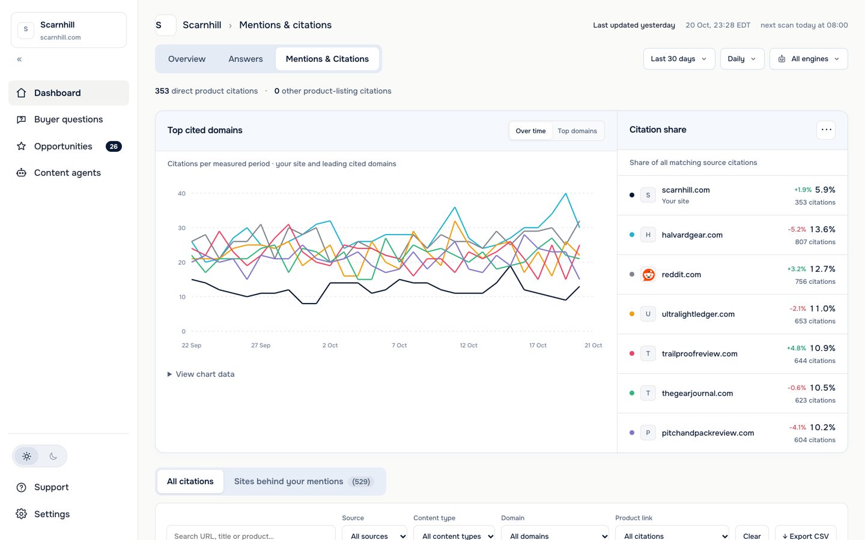Click the H avatar for halvardgear.com
865x540 pixels.
648,235
